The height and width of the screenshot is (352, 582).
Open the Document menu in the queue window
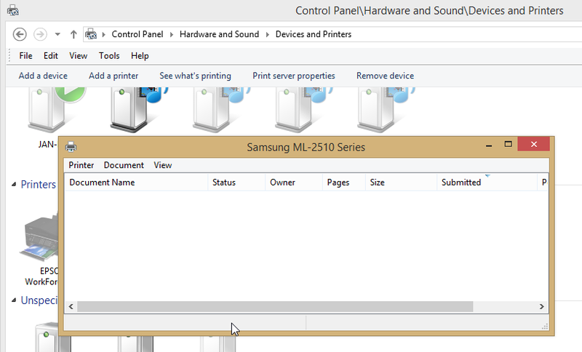point(124,165)
